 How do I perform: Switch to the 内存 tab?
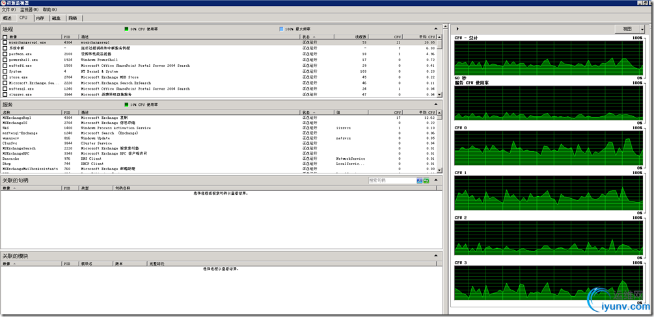[40, 18]
